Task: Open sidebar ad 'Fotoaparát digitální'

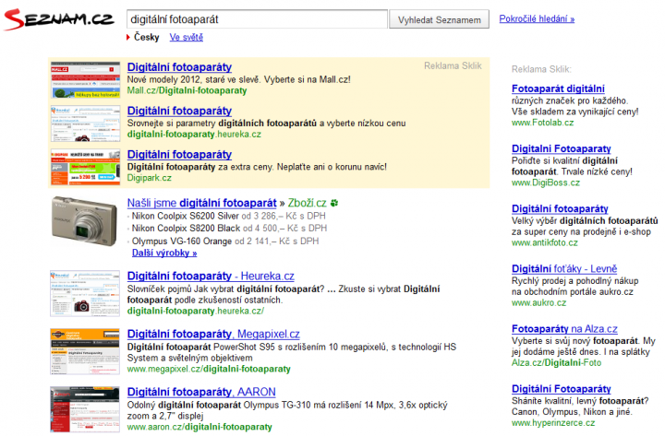Action: 558,88
